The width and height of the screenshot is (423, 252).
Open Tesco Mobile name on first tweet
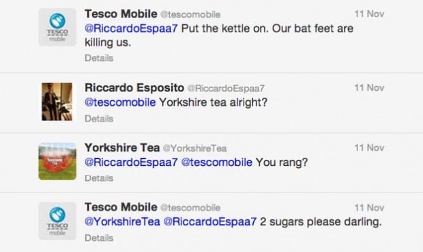tap(121, 14)
